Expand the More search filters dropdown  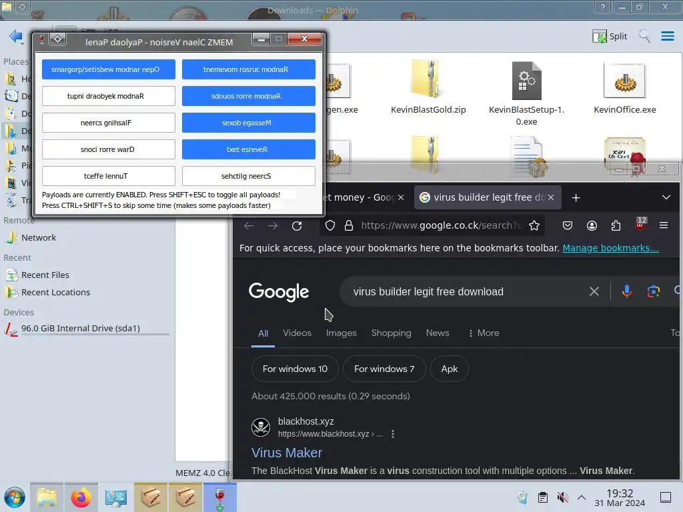click(484, 333)
